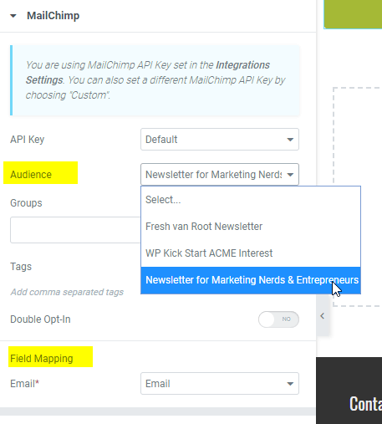Open the Email field mapping dropdown
The height and width of the screenshot is (424, 382).
220,383
